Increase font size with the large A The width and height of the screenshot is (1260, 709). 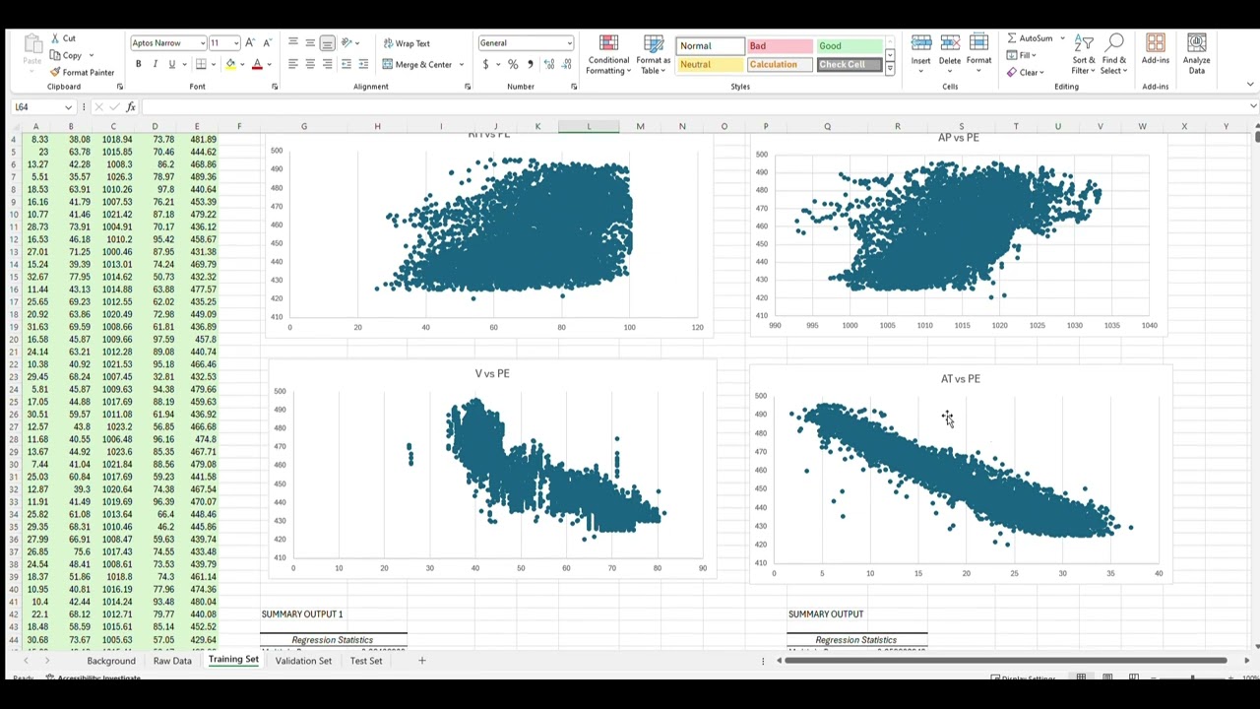(250, 43)
